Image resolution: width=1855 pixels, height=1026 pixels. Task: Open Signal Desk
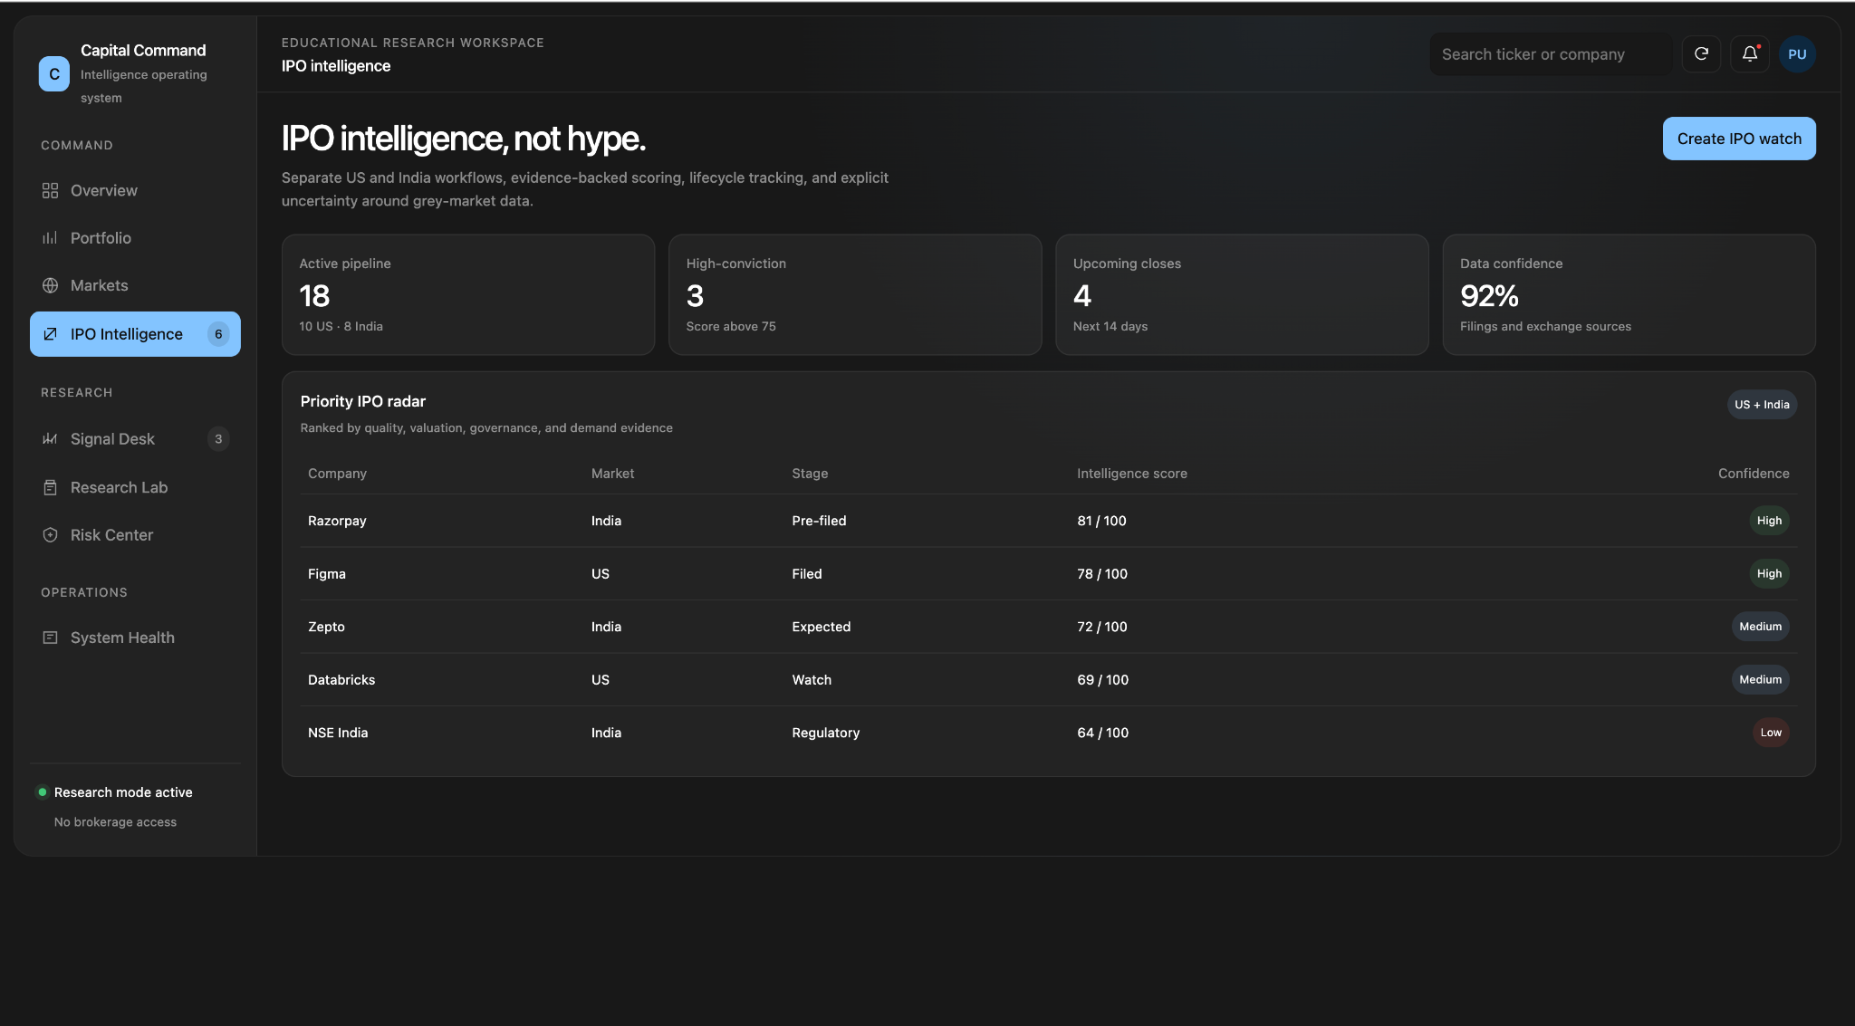[135, 439]
